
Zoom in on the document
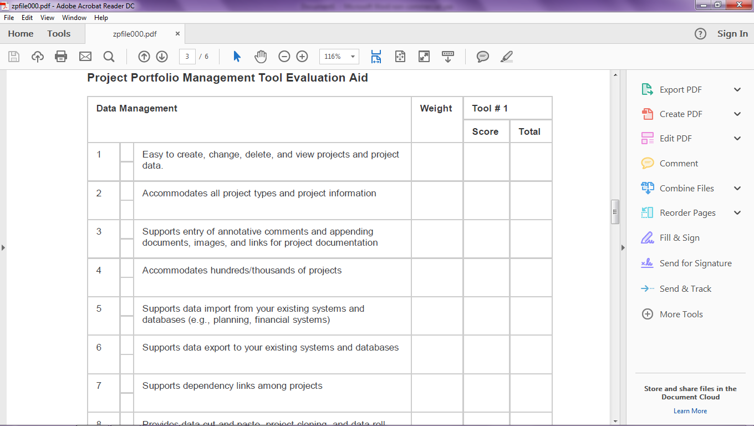[x=302, y=56]
